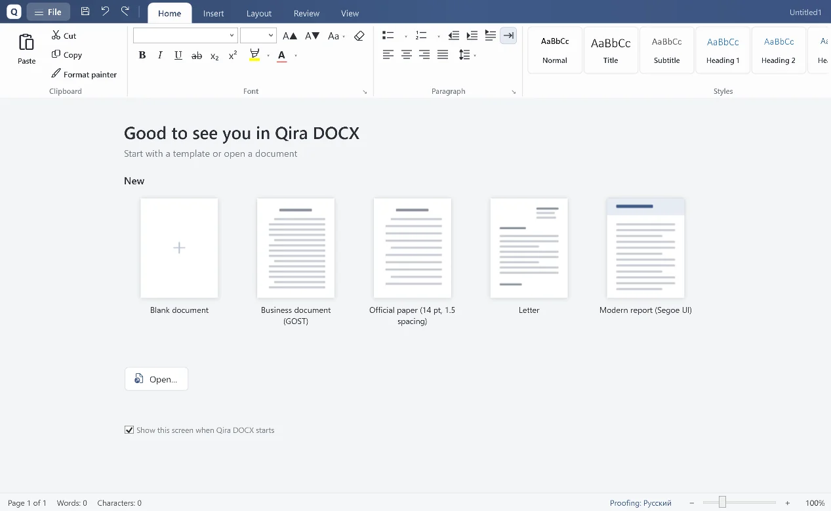Screen dimensions: 831x511
Task: Open Paragraph dialog launcher arrow
Action: point(514,92)
